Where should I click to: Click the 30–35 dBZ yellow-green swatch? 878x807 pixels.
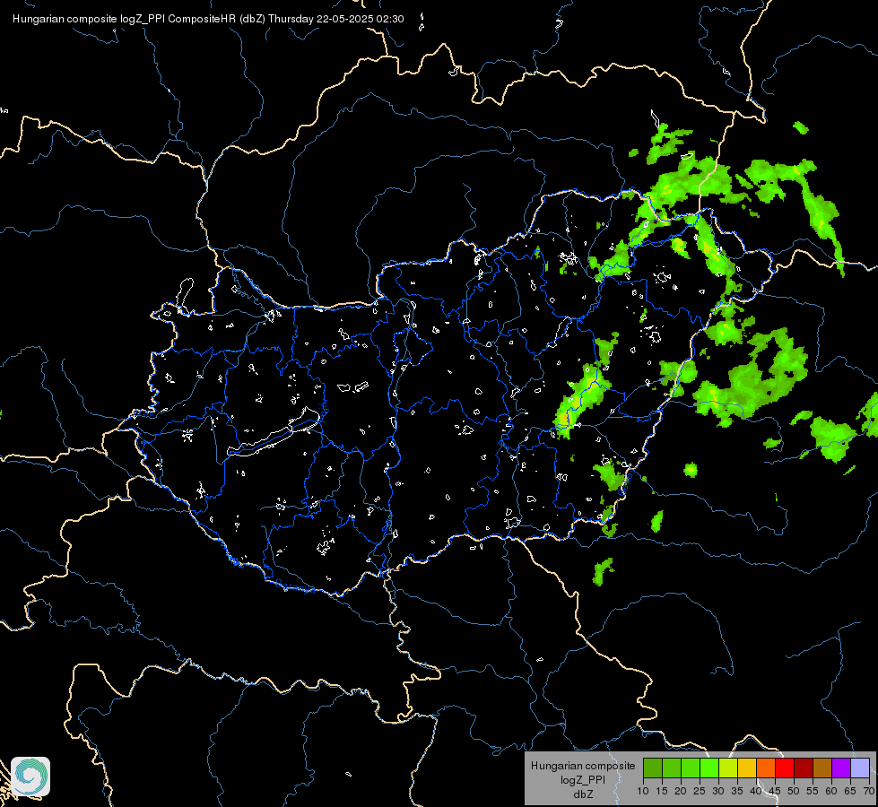728,768
